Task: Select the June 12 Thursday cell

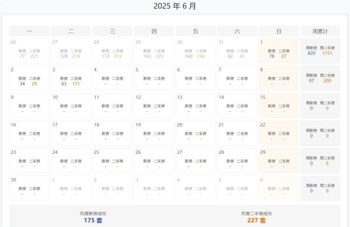Action: 154,105
